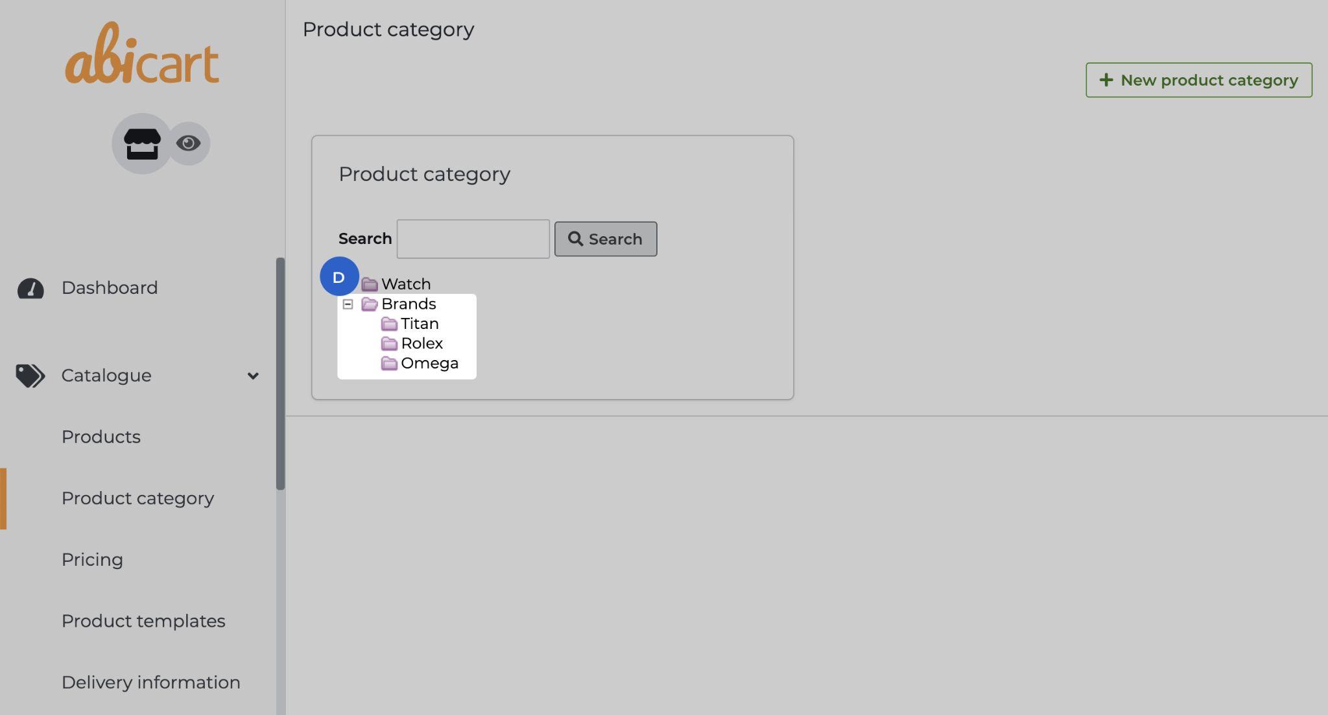Open Delivery information page
Screen dimensions: 1328x715
click(150, 682)
